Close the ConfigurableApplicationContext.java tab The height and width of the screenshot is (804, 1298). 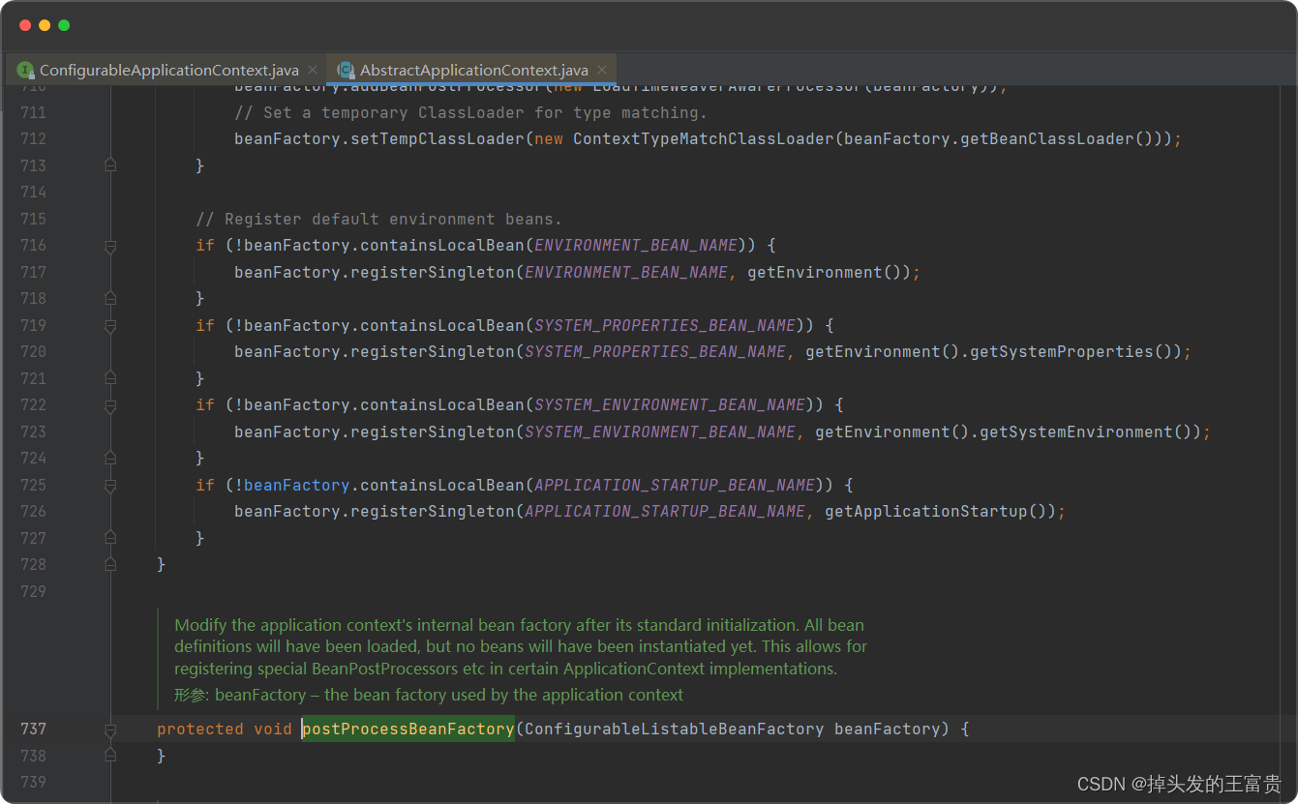313,71
